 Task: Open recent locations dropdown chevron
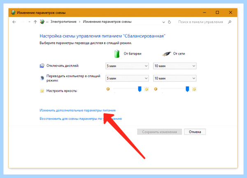[29, 22]
